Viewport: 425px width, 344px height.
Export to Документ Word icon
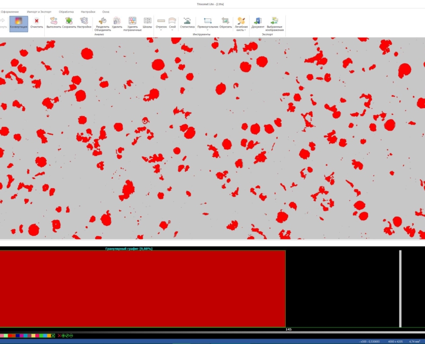coord(258,21)
